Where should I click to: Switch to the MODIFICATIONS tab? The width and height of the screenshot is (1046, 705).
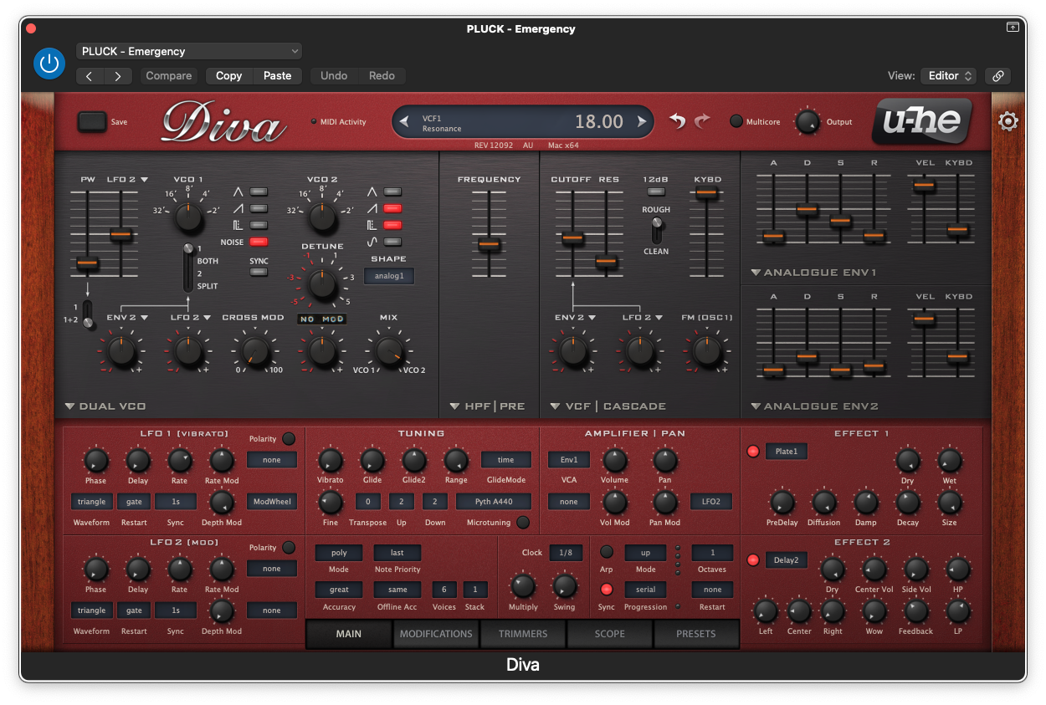point(436,634)
